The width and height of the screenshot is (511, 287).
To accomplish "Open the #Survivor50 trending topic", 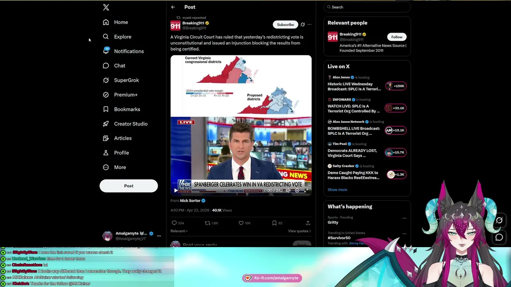I will 339,238.
